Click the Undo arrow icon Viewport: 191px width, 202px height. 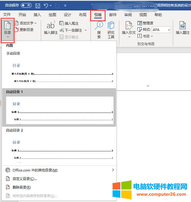pos(46,5)
